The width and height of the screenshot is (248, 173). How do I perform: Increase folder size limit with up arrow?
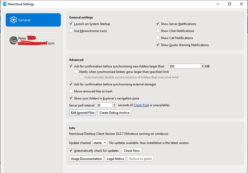tap(203, 65)
